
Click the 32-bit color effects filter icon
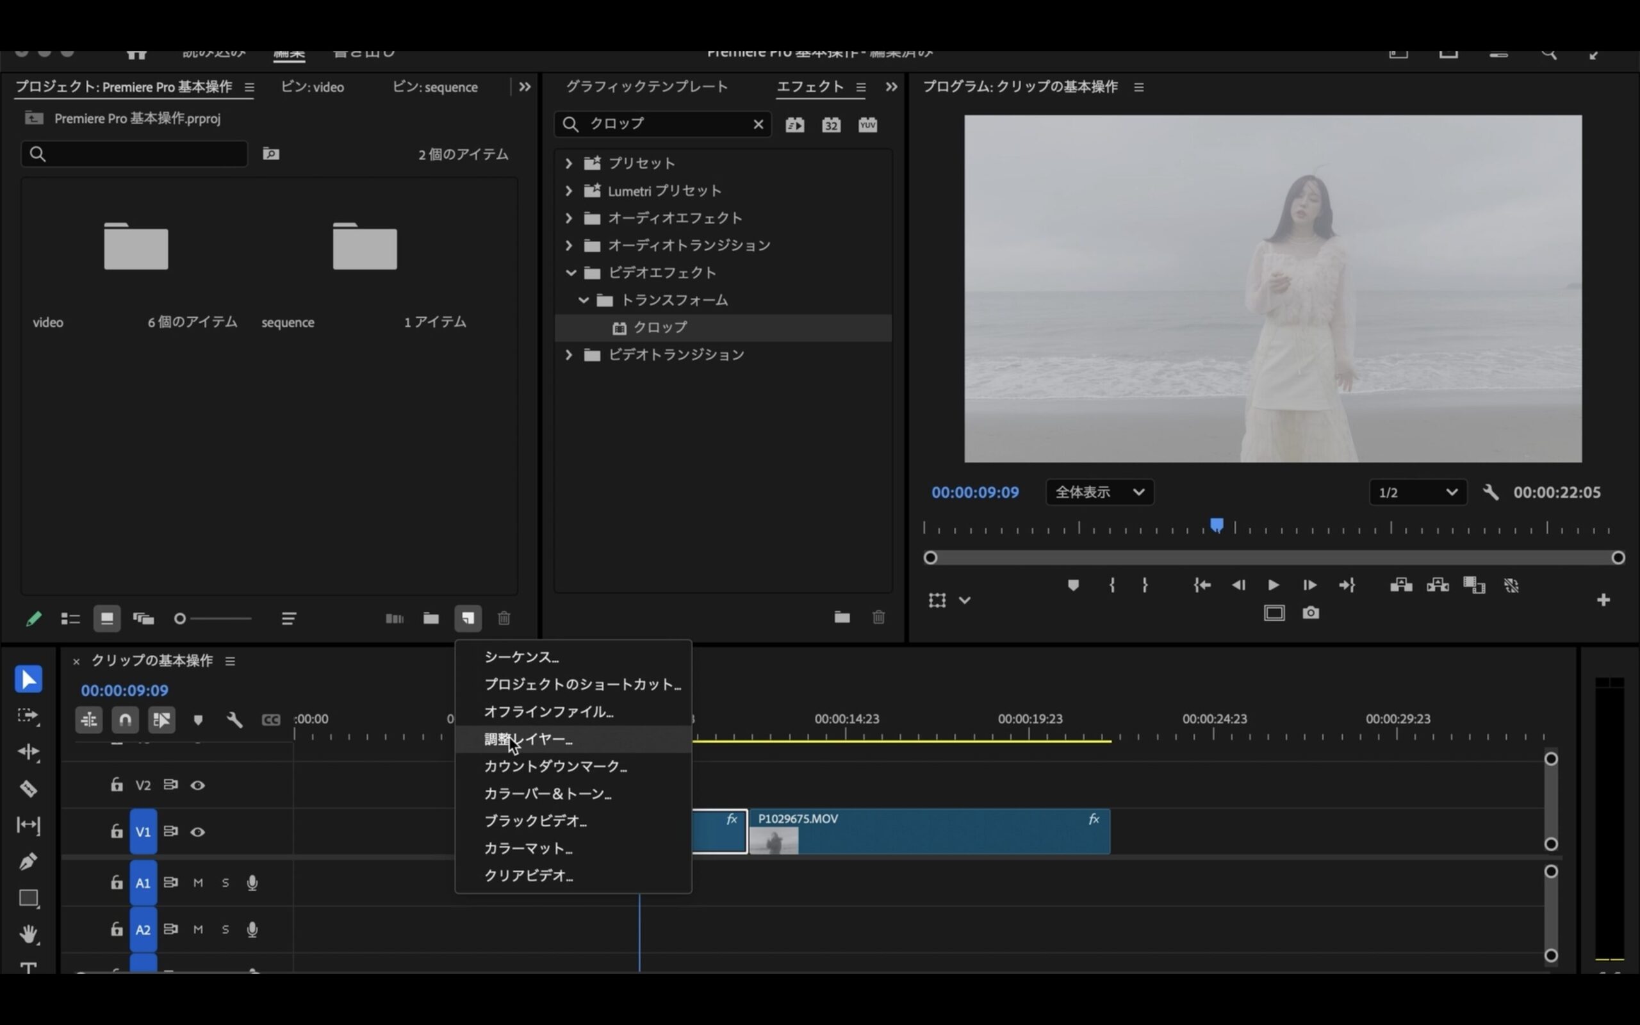click(x=832, y=125)
